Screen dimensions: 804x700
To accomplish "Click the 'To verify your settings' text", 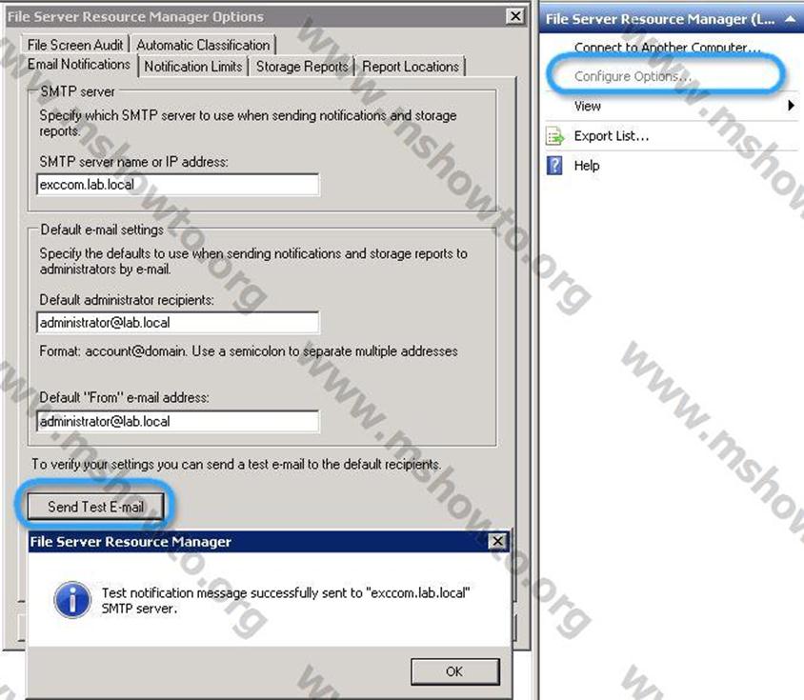I will (x=236, y=465).
